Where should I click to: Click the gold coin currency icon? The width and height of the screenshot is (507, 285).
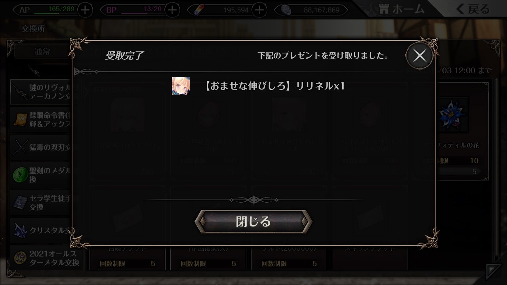286,10
